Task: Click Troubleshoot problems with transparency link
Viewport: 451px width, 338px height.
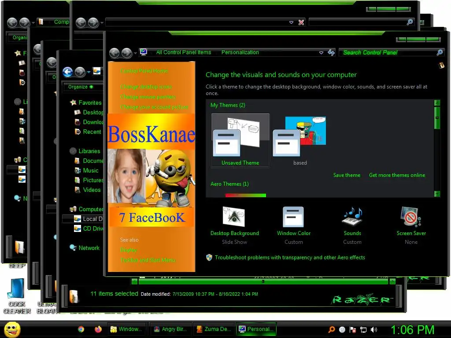Action: point(290,257)
